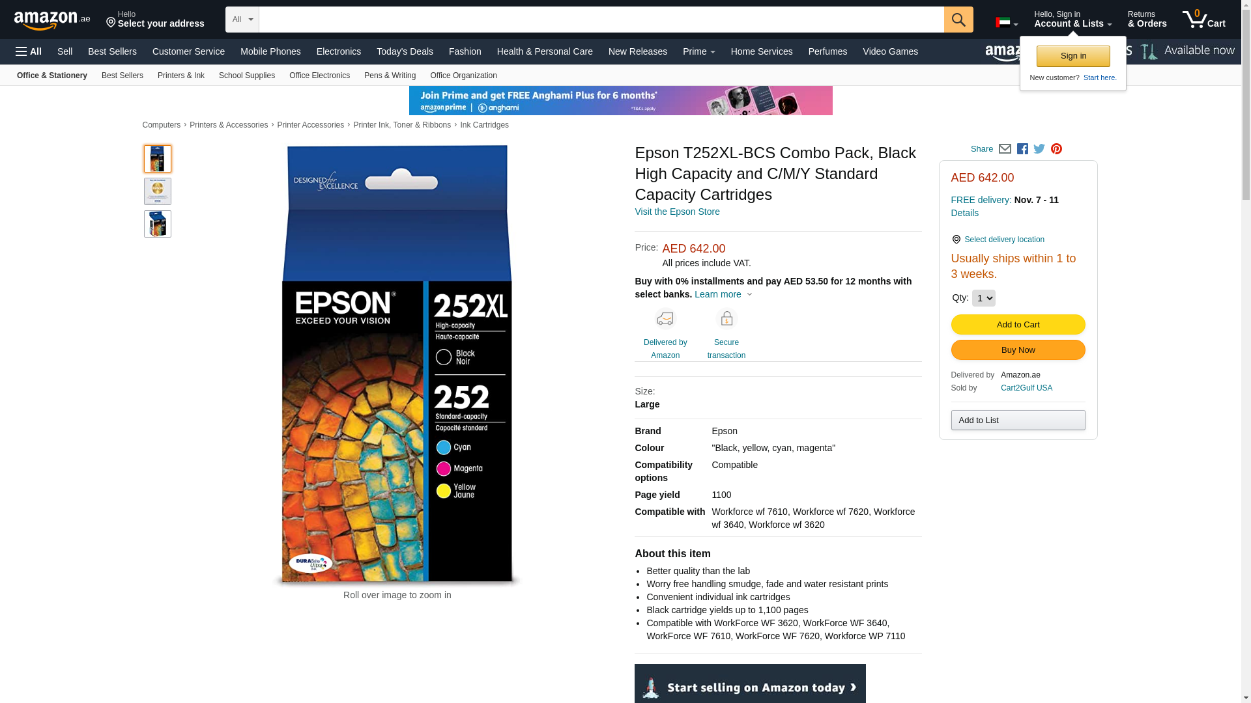Open the Electronics navigation item

pyautogui.click(x=339, y=51)
